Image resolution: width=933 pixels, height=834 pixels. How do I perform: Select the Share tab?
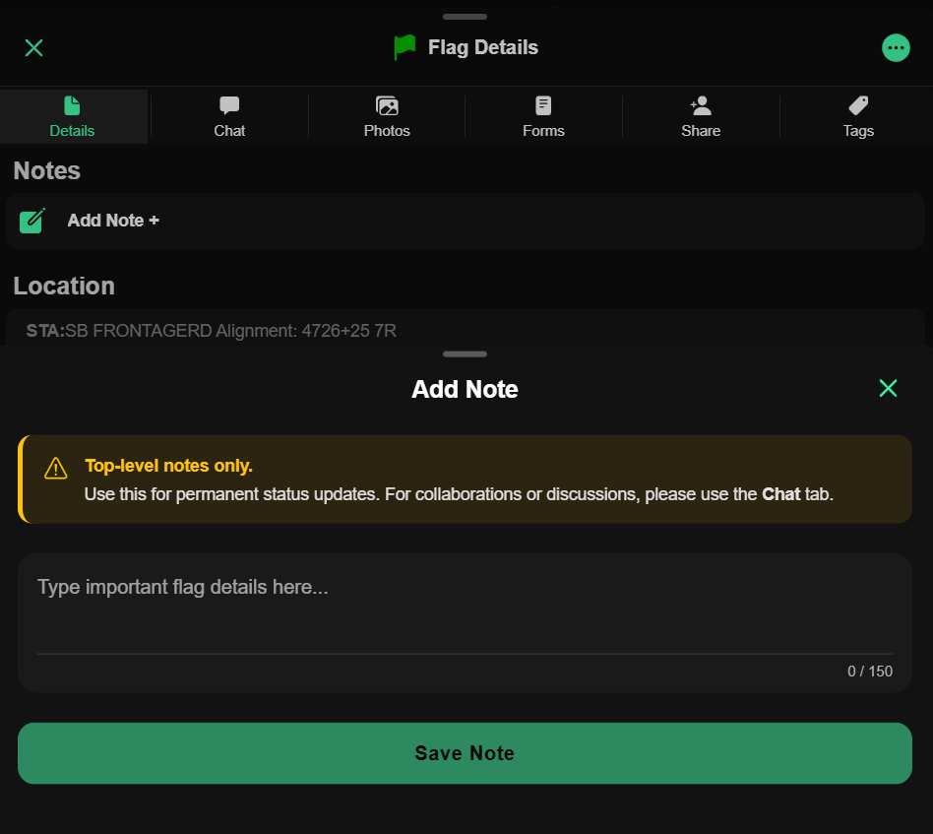tap(701, 117)
